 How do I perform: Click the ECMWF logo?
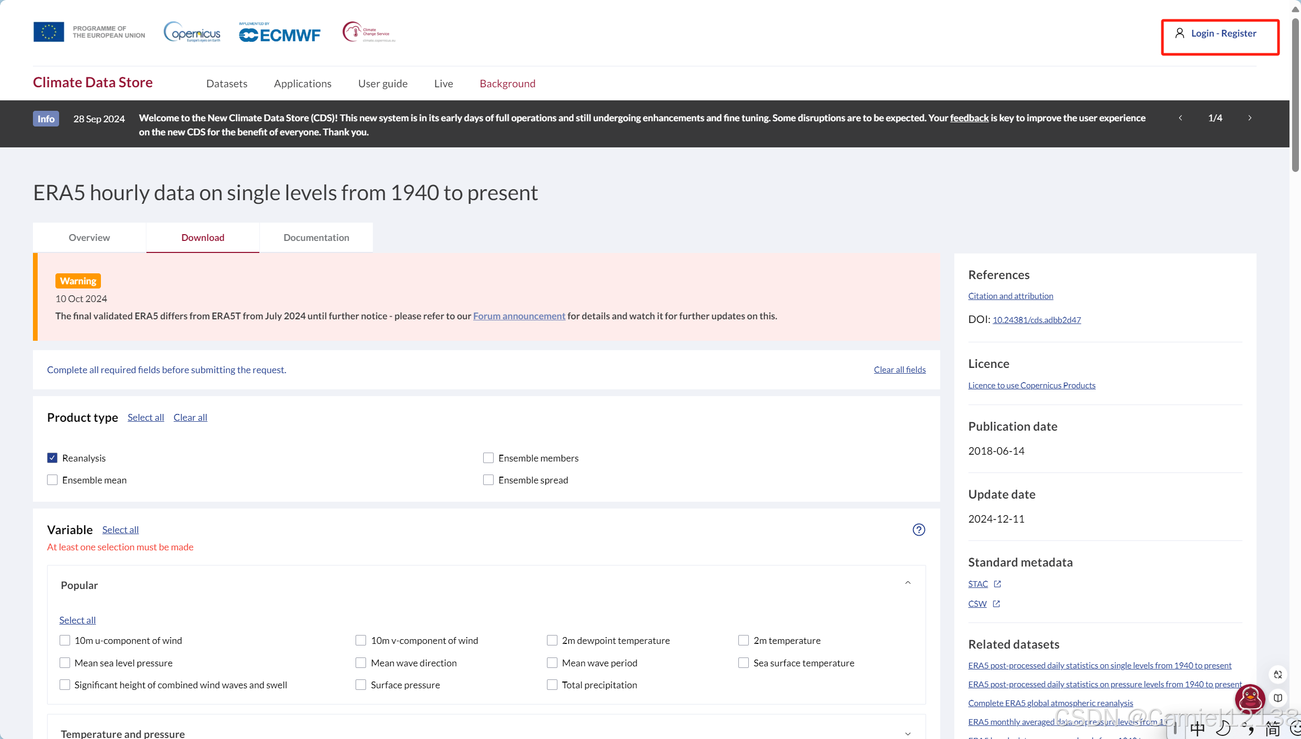click(x=280, y=33)
